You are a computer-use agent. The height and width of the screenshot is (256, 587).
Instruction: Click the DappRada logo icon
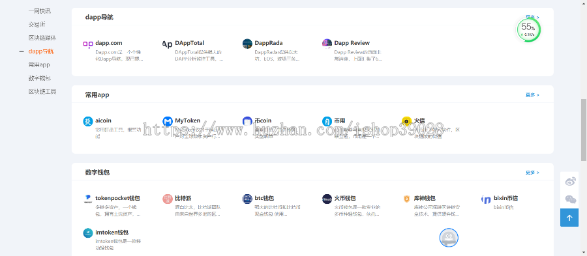pos(247,44)
